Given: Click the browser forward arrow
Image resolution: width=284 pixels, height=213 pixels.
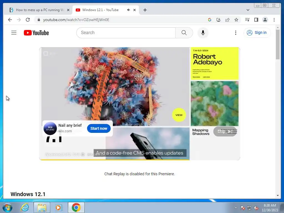Looking at the screenshot, I should (19, 20).
